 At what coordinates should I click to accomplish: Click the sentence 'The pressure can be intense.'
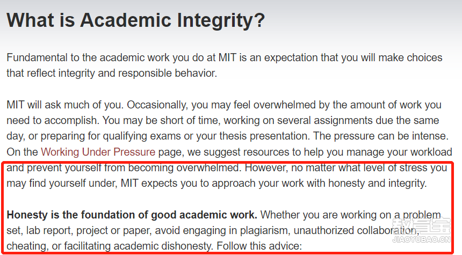[x=381, y=136]
